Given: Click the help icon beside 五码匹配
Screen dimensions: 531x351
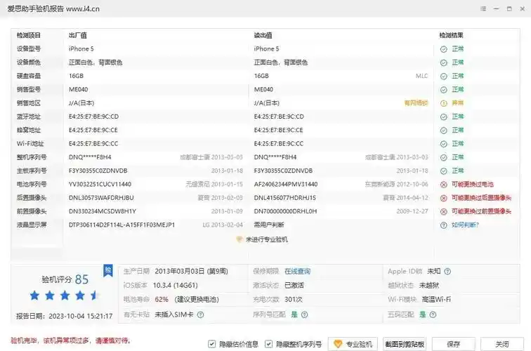Looking at the screenshot, I should coord(433,314).
